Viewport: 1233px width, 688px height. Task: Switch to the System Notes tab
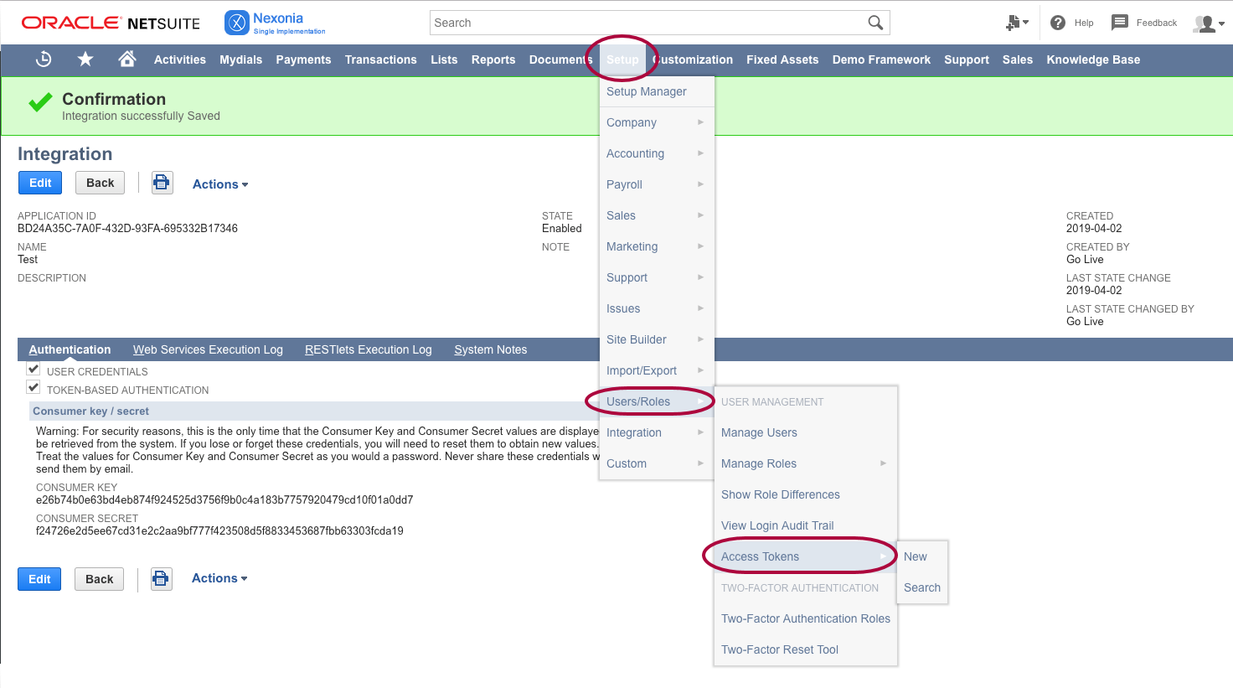490,349
